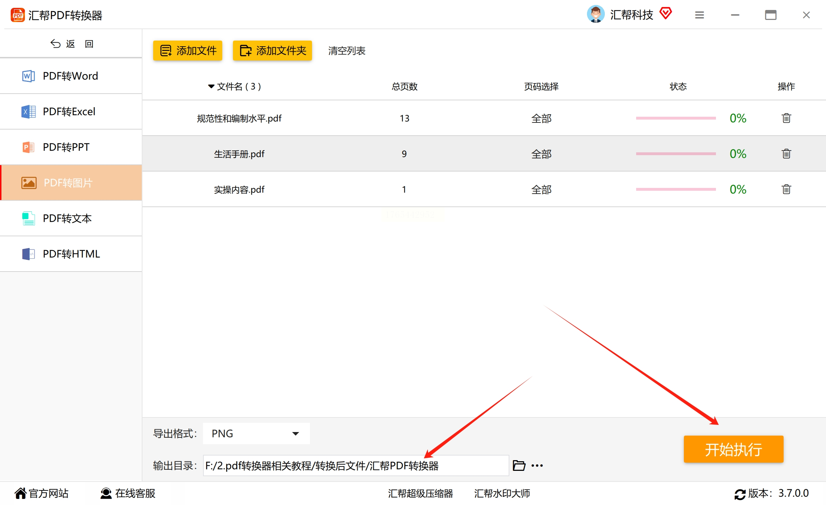
Task: Click the 汇帮科技 user avatar
Action: [x=596, y=14]
